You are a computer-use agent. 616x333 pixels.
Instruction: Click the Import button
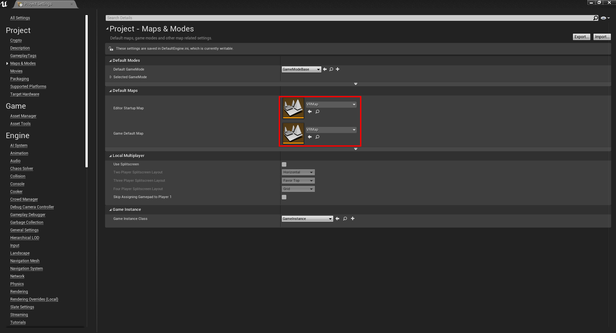(x=602, y=37)
